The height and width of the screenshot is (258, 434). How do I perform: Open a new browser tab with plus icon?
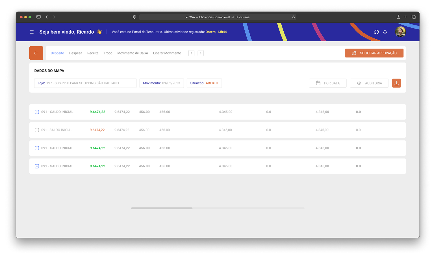406,17
